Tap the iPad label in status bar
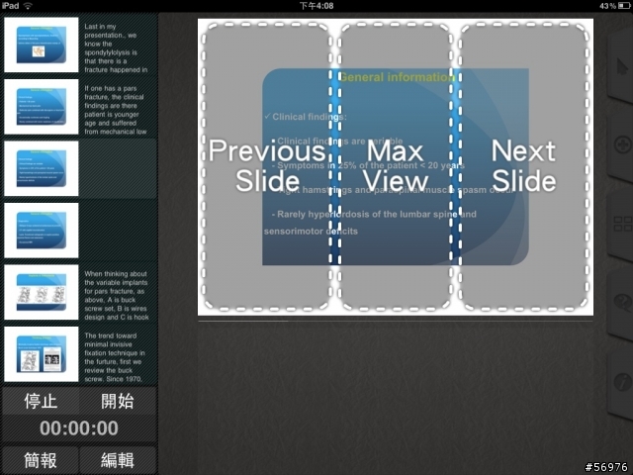This screenshot has height=475, width=633. 11,6
